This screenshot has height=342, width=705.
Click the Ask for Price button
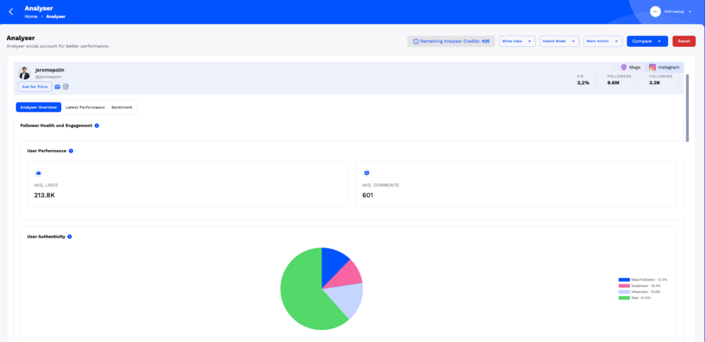tap(34, 87)
